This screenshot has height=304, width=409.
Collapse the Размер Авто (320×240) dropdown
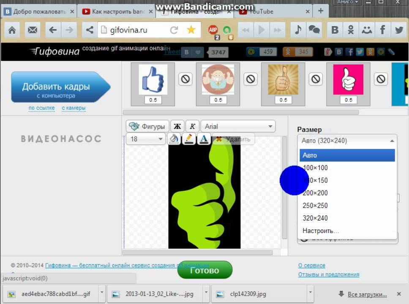coord(347,141)
